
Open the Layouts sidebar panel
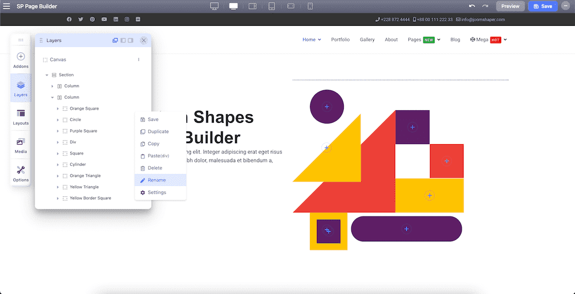coord(21,117)
